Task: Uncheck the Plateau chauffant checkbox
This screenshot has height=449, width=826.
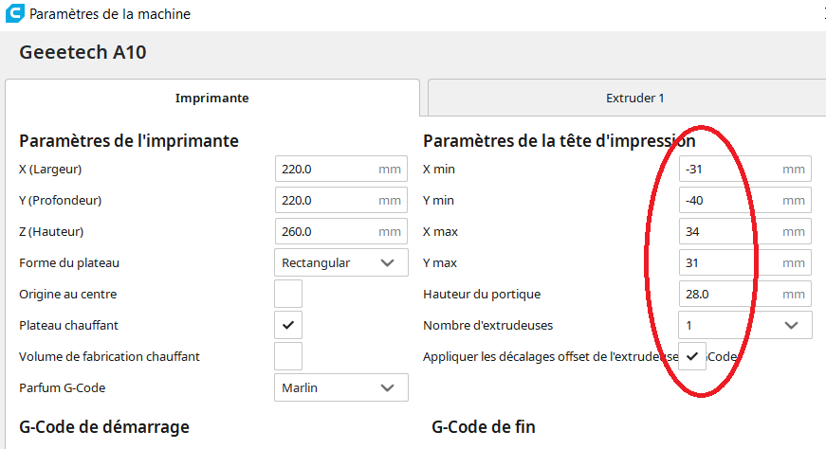Action: click(x=288, y=325)
